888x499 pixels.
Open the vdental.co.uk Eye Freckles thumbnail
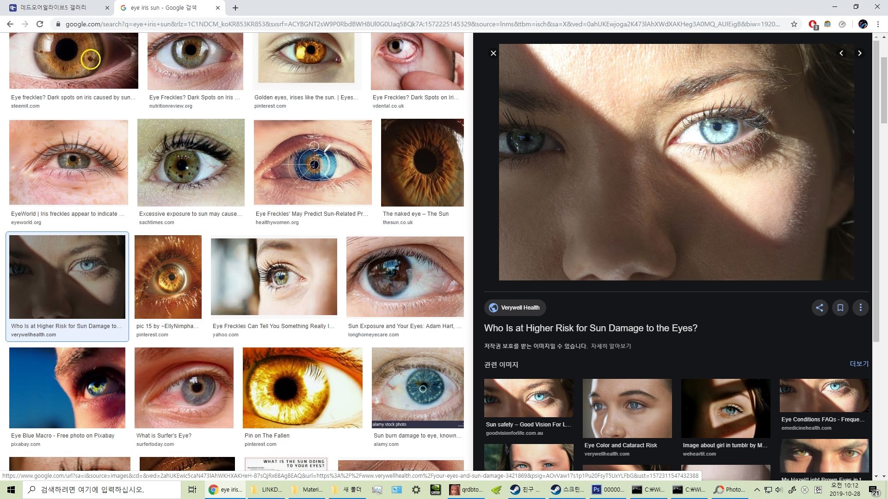pos(417,61)
